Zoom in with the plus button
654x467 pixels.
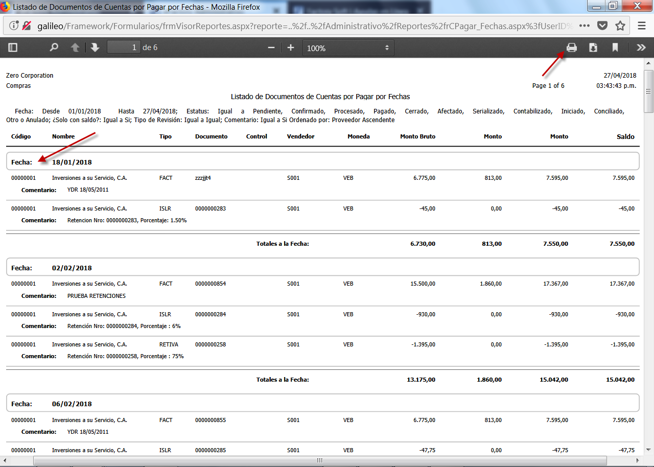click(291, 48)
